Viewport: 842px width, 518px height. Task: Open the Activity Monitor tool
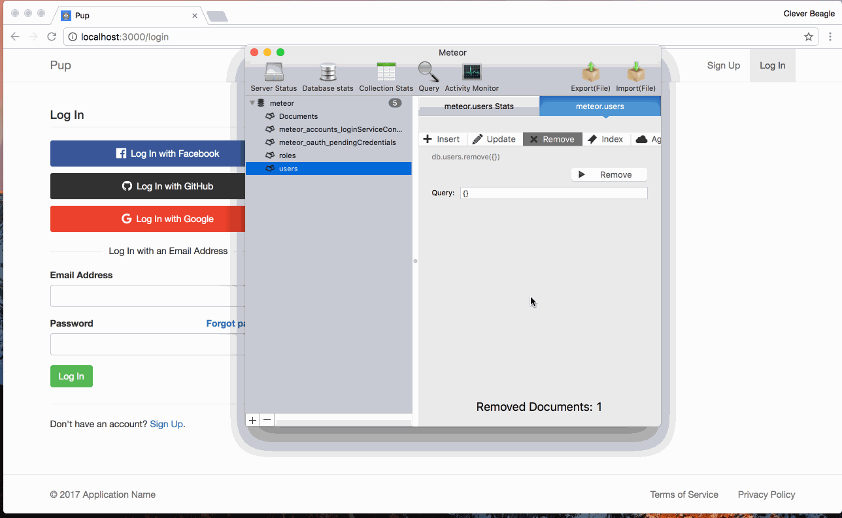(x=471, y=77)
